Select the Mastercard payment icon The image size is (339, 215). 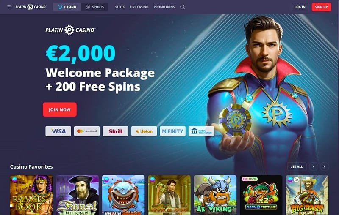[87, 131]
